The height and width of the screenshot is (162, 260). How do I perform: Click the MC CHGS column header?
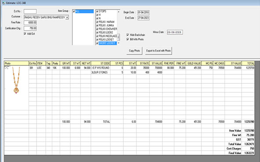(x=219, y=63)
